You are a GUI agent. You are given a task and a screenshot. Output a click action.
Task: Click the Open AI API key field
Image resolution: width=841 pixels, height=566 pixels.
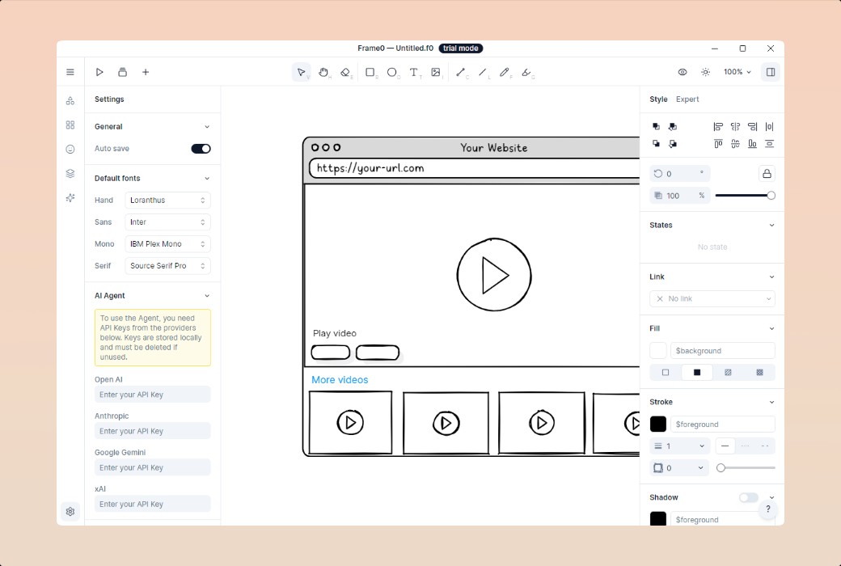[152, 395]
